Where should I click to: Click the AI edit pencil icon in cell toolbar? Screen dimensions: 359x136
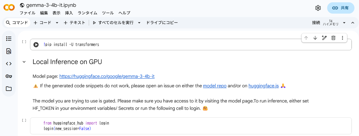point(324,38)
